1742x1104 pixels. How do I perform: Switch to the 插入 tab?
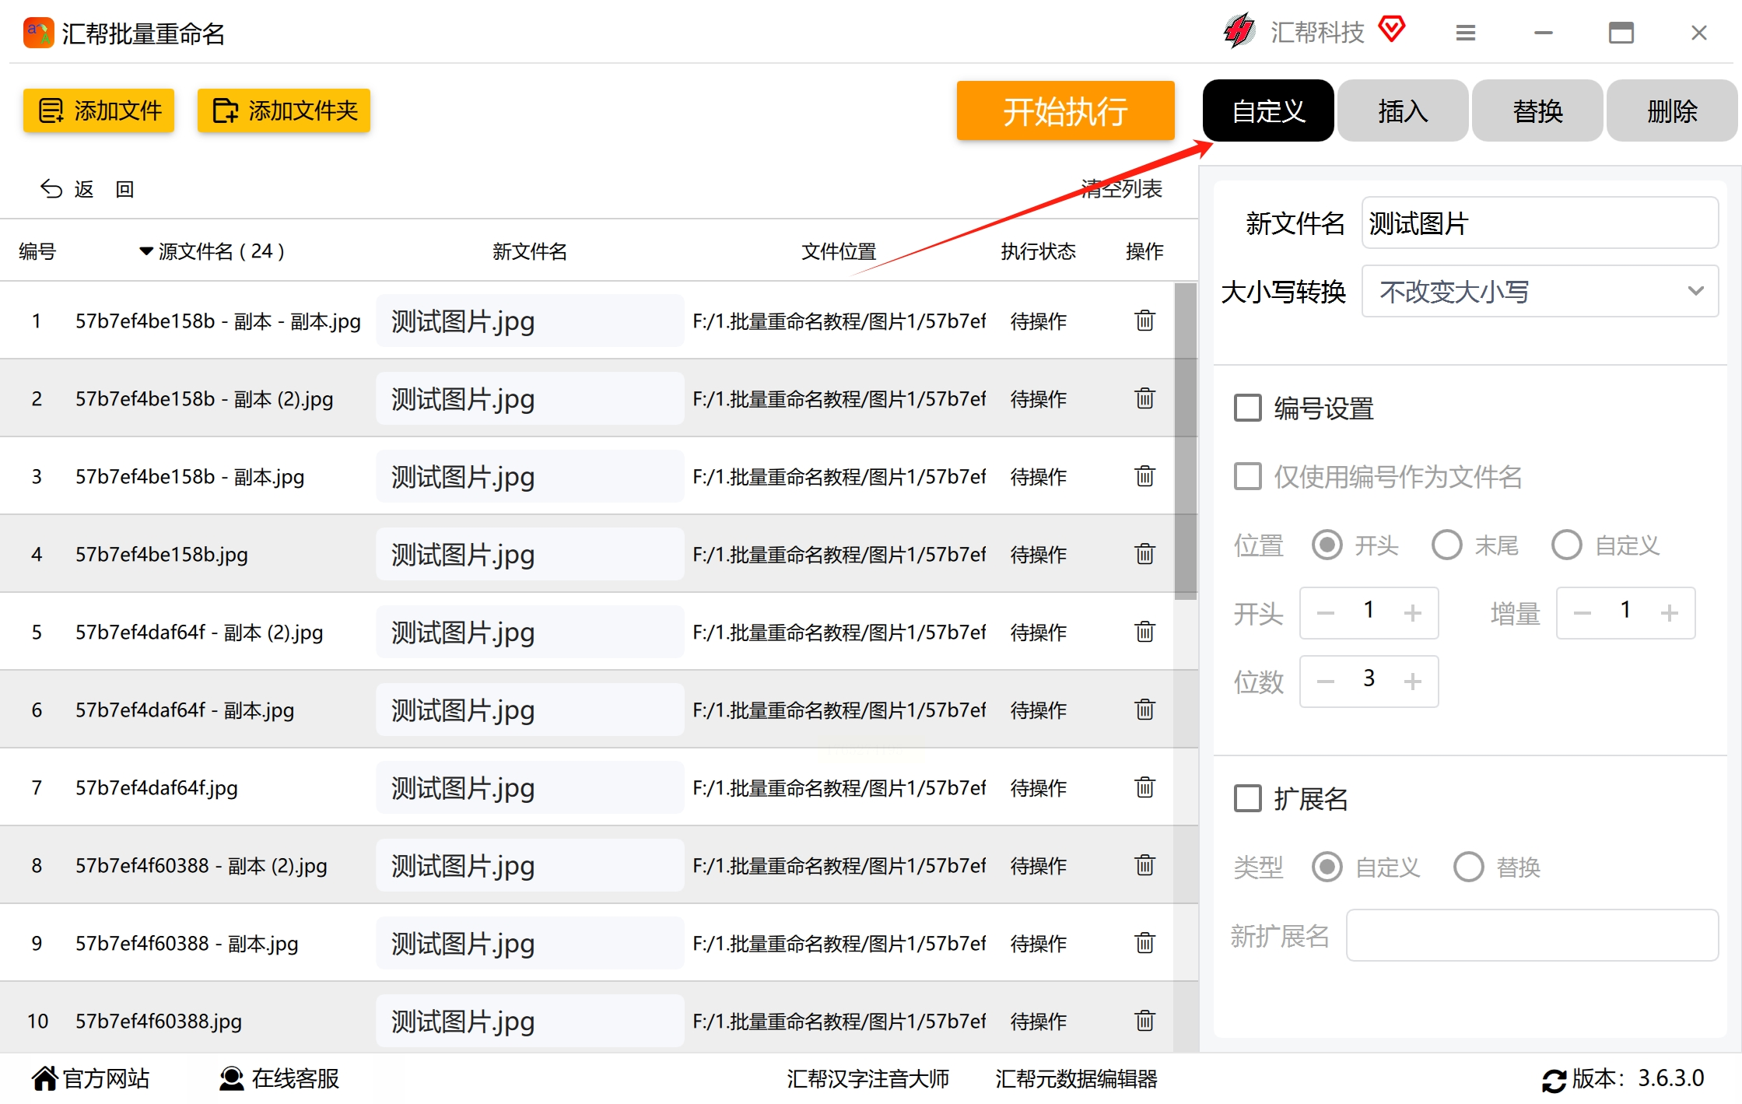tap(1402, 111)
